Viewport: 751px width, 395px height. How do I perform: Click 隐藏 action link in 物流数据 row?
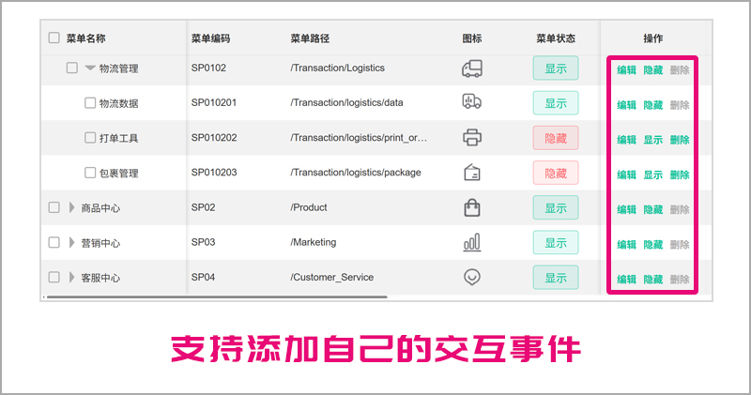coord(652,105)
